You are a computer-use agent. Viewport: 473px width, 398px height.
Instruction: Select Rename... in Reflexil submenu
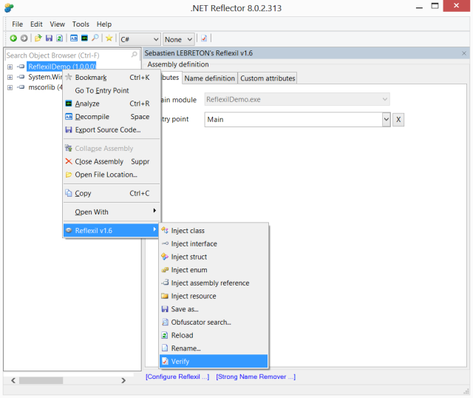[214, 348]
